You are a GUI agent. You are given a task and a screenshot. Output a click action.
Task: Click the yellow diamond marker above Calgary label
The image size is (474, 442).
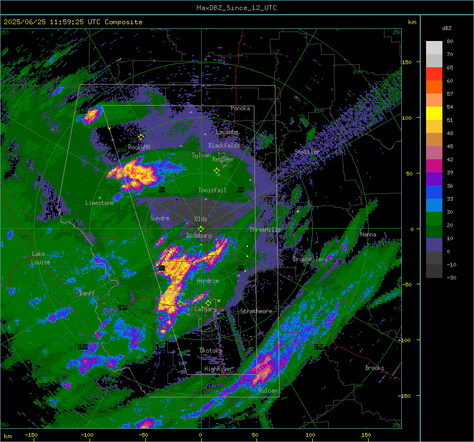click(208, 303)
